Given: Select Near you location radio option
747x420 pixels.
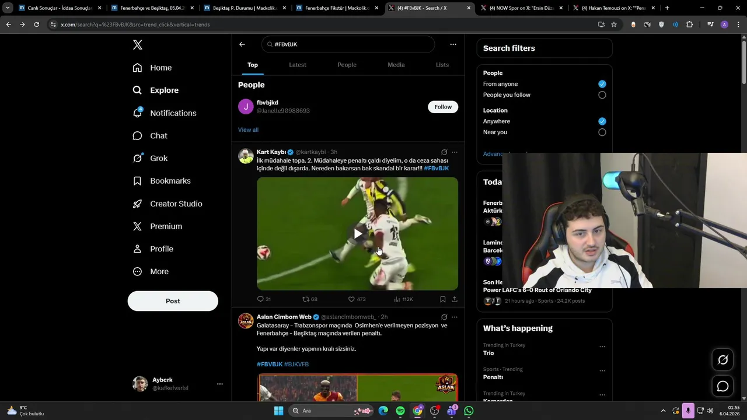Looking at the screenshot, I should [602, 132].
